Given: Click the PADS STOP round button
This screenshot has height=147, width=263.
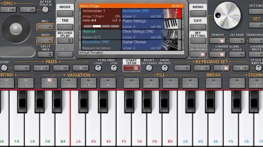Looking at the screenshot, I should pyautogui.click(x=4, y=68).
